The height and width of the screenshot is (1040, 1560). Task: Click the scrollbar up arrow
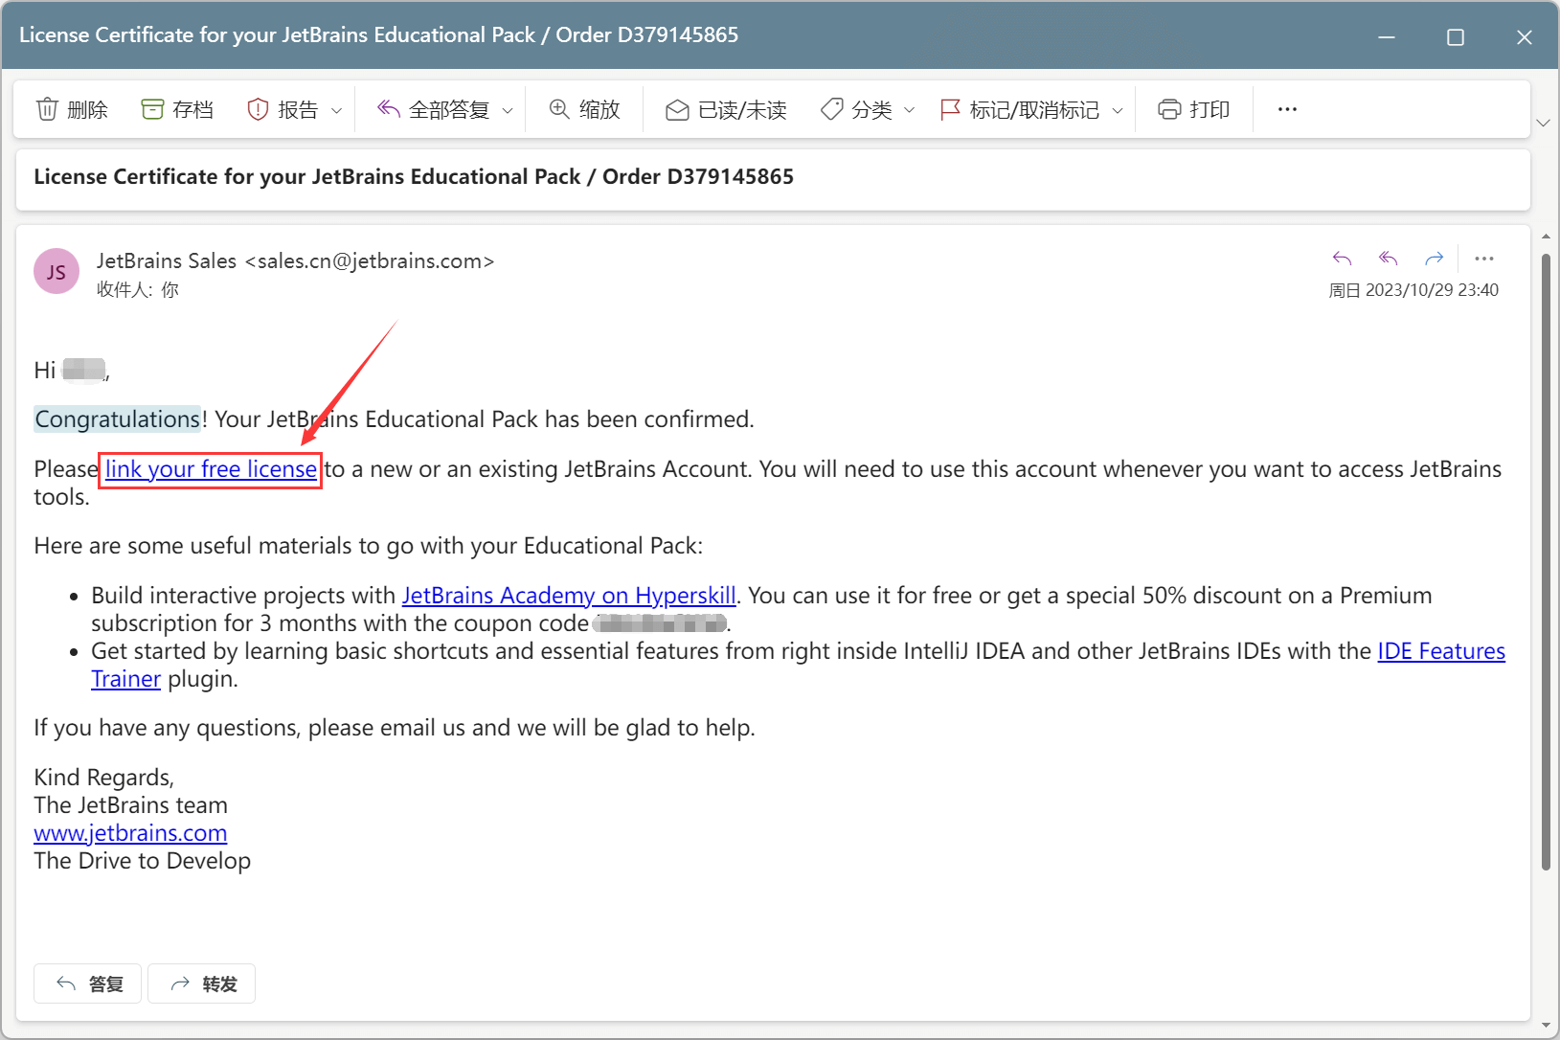point(1546,237)
